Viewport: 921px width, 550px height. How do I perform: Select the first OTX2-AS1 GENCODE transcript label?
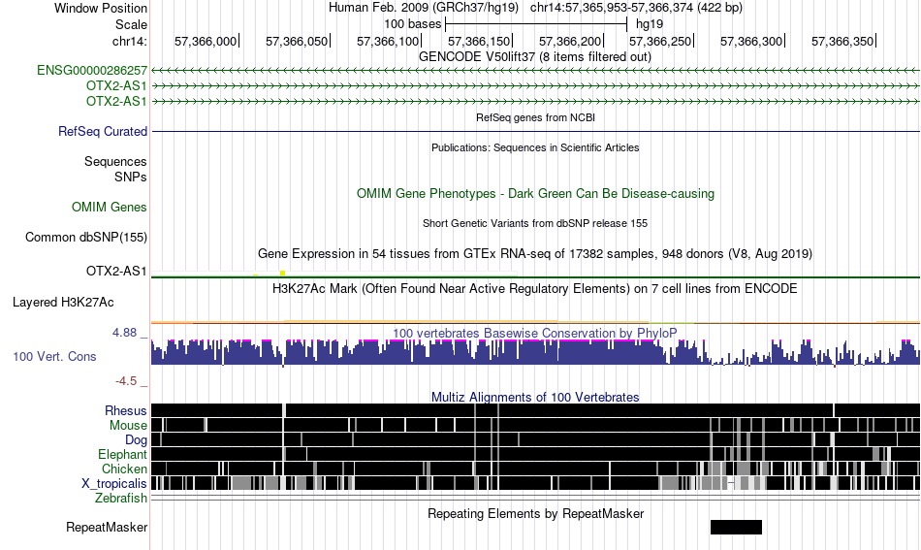116,85
